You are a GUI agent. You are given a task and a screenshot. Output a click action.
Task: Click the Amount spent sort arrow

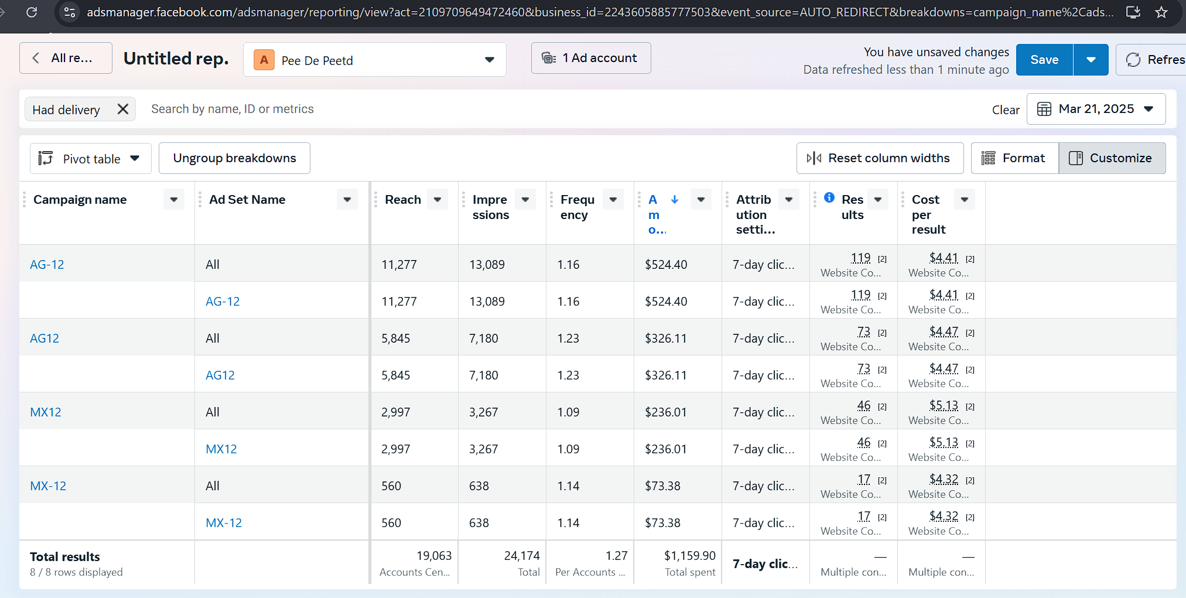coord(675,199)
